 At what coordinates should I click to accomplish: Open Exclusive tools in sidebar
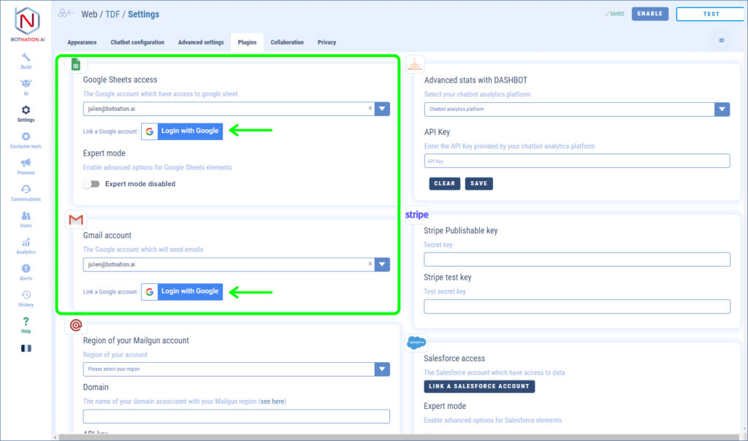(26, 139)
